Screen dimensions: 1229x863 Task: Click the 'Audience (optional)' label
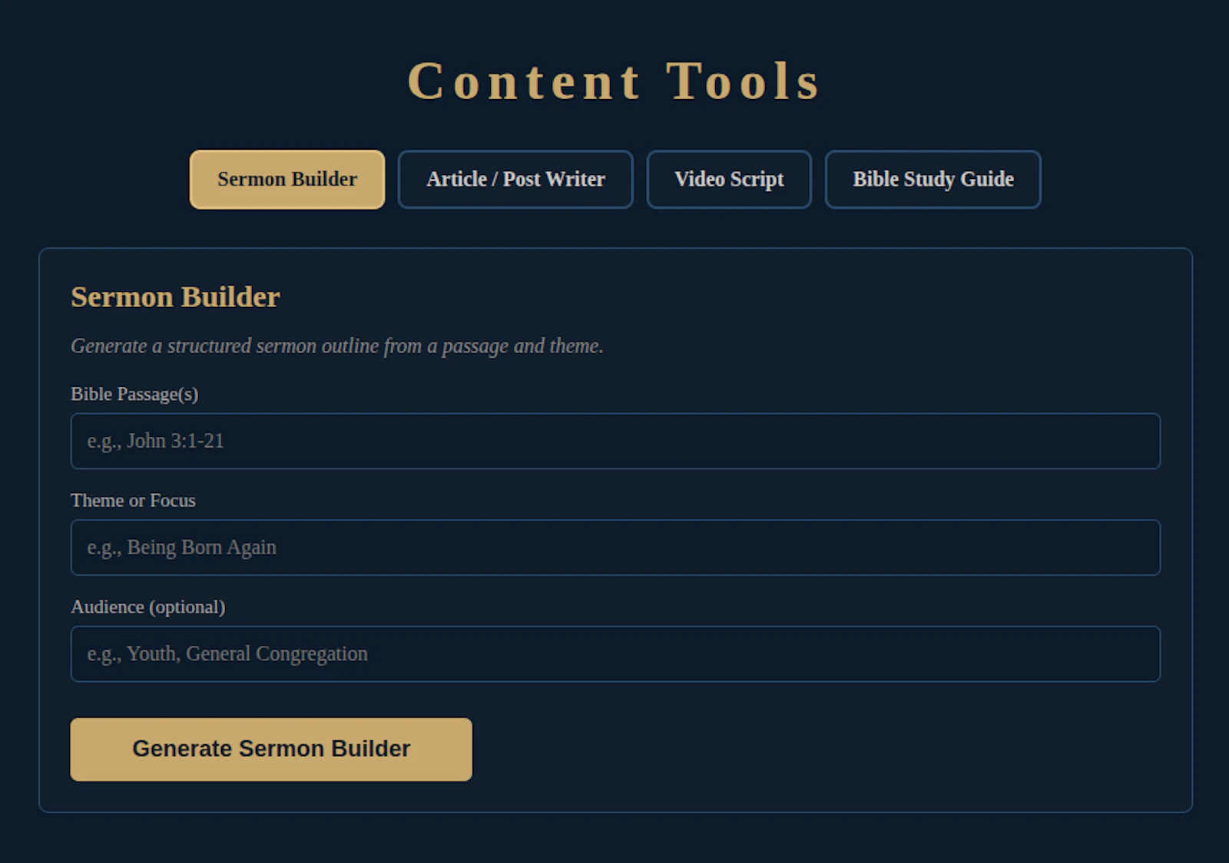148,607
